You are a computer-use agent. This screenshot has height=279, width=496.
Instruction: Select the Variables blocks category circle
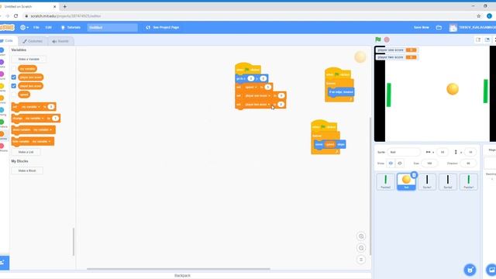(x=2, y=134)
